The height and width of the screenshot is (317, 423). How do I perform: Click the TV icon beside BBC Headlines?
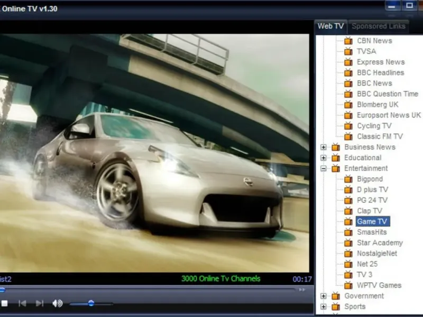(348, 72)
